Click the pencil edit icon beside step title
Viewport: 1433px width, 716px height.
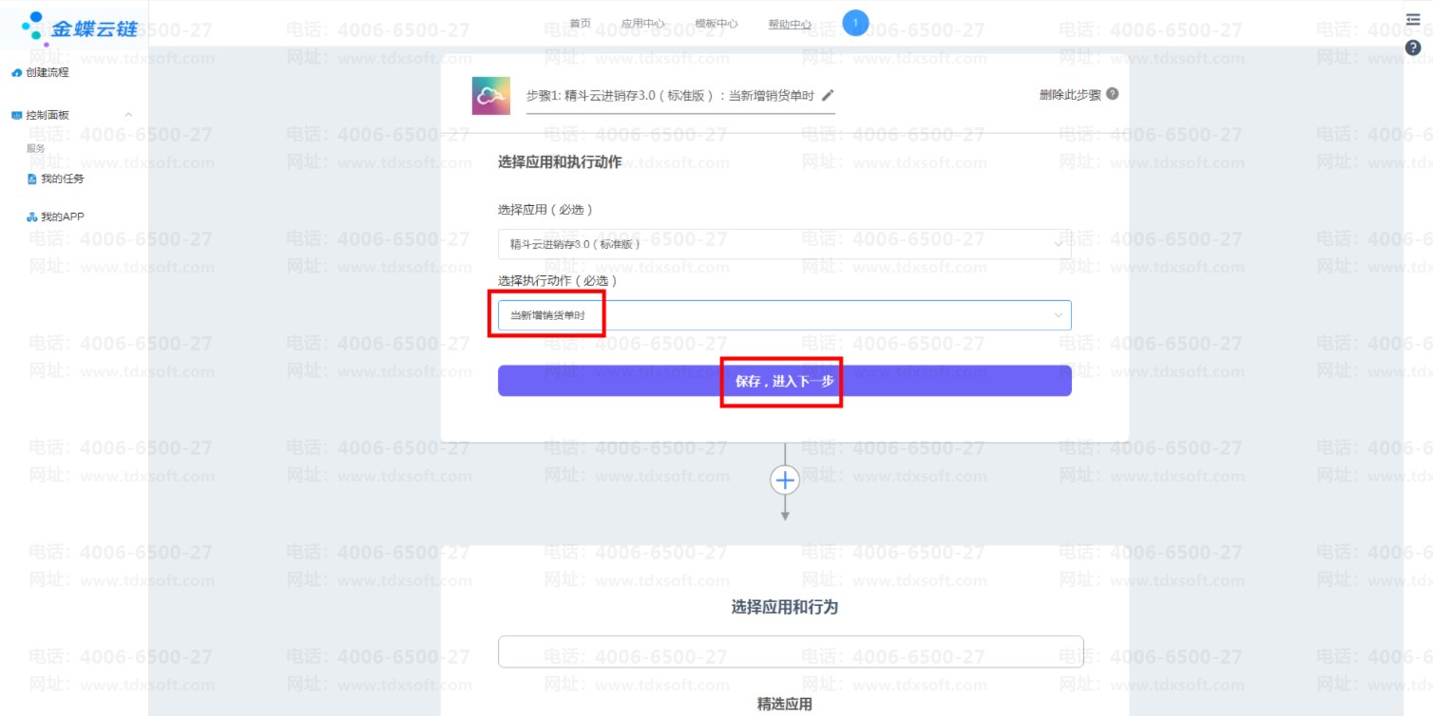[x=828, y=95]
